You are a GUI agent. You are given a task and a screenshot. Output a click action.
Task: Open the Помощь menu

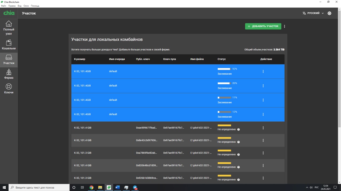(x=35, y=6)
